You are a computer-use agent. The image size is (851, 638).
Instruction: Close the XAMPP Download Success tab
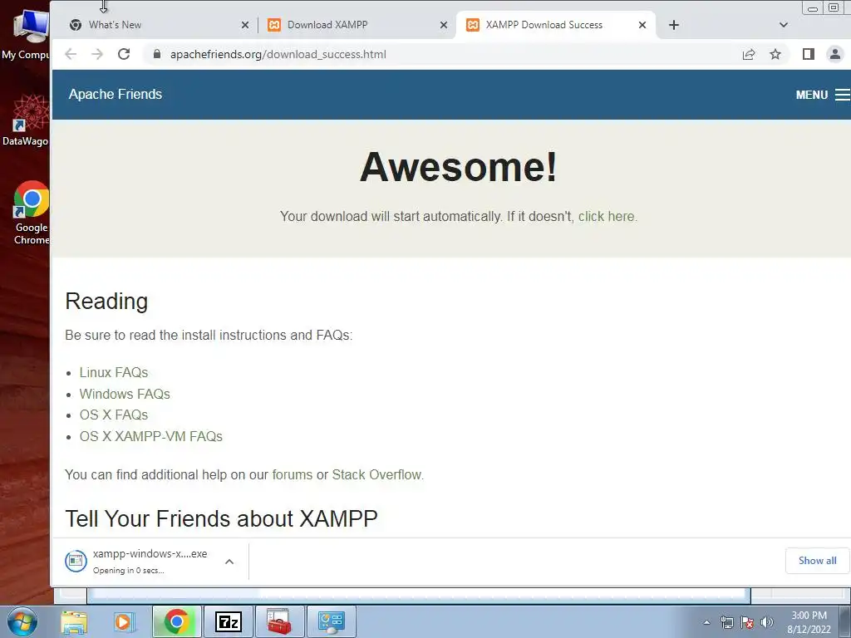pos(642,25)
